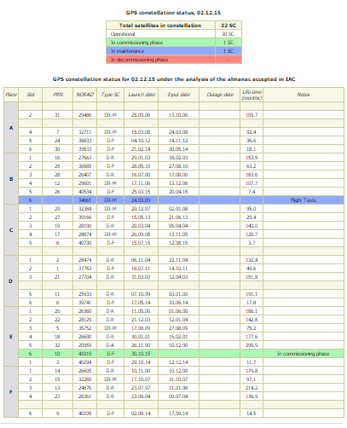Click launch date 07.10.99
Viewport: 347px width, 428px height.
[x=141, y=294]
